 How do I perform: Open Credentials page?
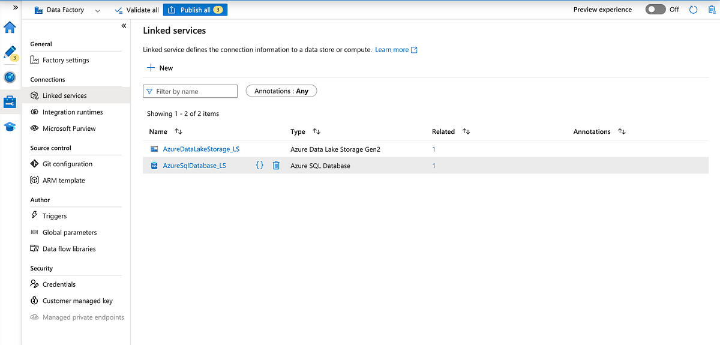tap(59, 284)
